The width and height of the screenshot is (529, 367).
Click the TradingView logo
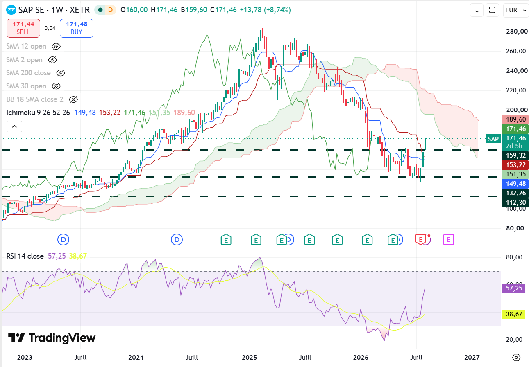[52, 338]
